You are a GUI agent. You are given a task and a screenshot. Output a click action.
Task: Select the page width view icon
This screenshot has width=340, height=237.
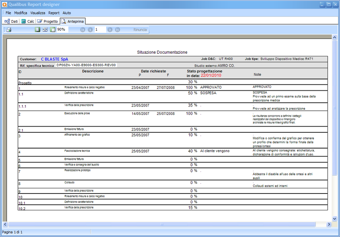pyautogui.click(x=45, y=30)
